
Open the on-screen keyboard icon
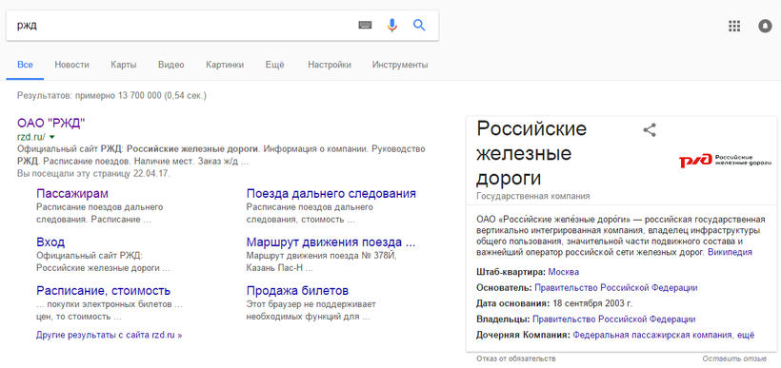point(365,26)
